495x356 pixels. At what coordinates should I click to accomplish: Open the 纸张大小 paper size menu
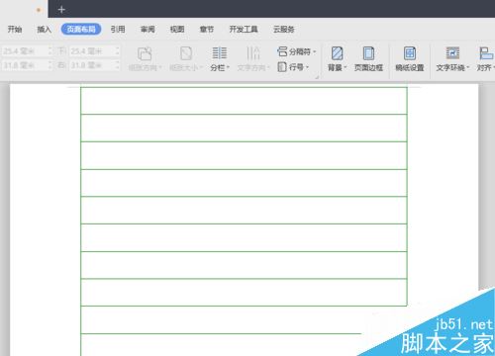click(186, 58)
